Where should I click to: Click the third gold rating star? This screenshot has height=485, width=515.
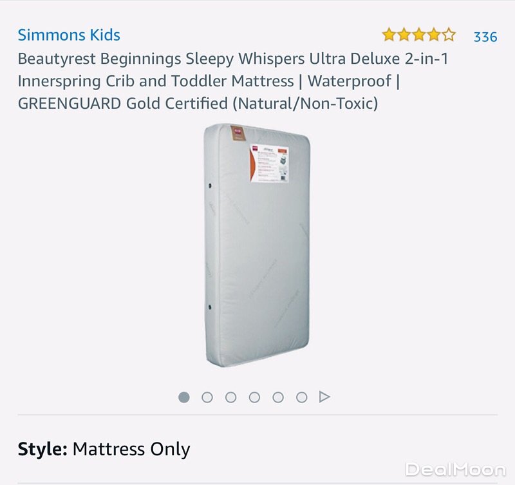coord(419,35)
